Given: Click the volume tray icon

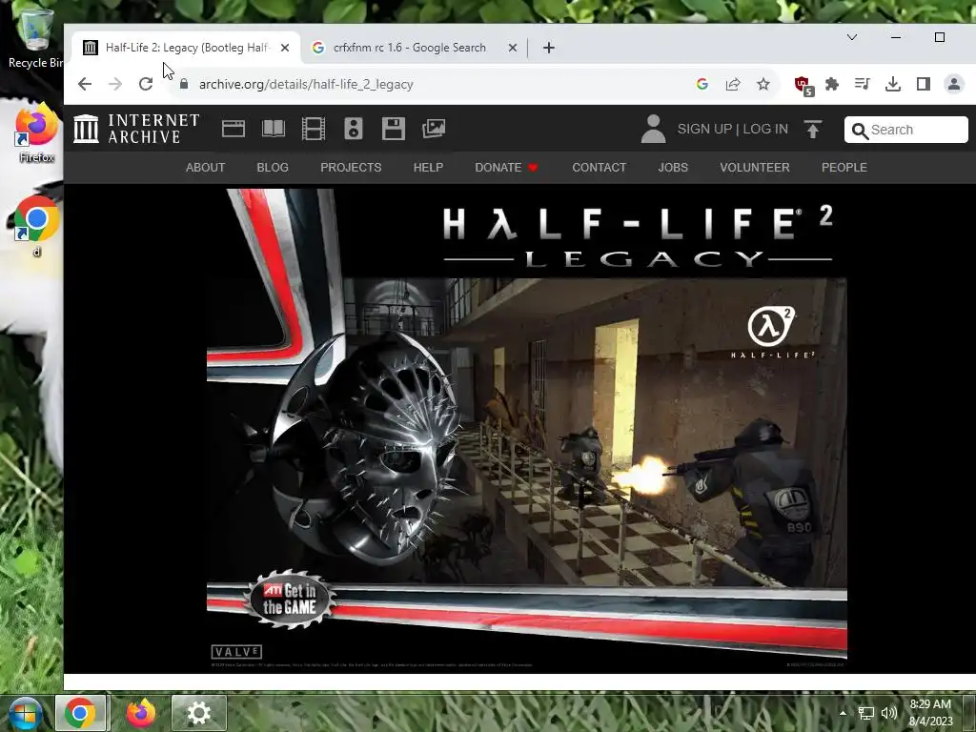Looking at the screenshot, I should point(889,713).
